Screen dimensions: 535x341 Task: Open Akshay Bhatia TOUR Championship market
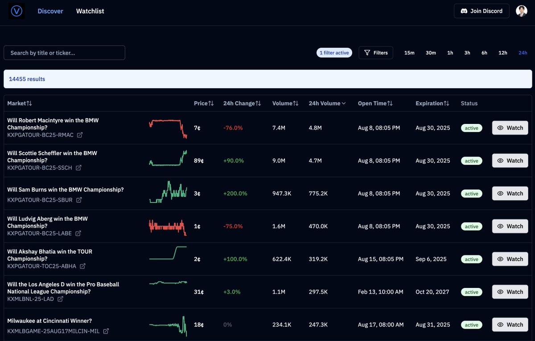click(x=50, y=255)
